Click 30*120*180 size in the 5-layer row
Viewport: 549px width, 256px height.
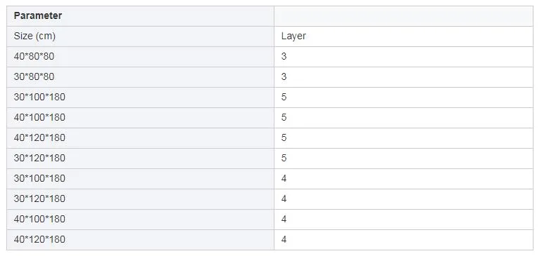pos(140,159)
